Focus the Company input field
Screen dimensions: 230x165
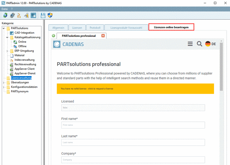click(x=133, y=160)
